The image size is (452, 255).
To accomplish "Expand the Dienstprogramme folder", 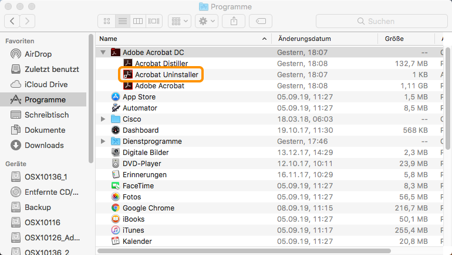I will [x=103, y=142].
